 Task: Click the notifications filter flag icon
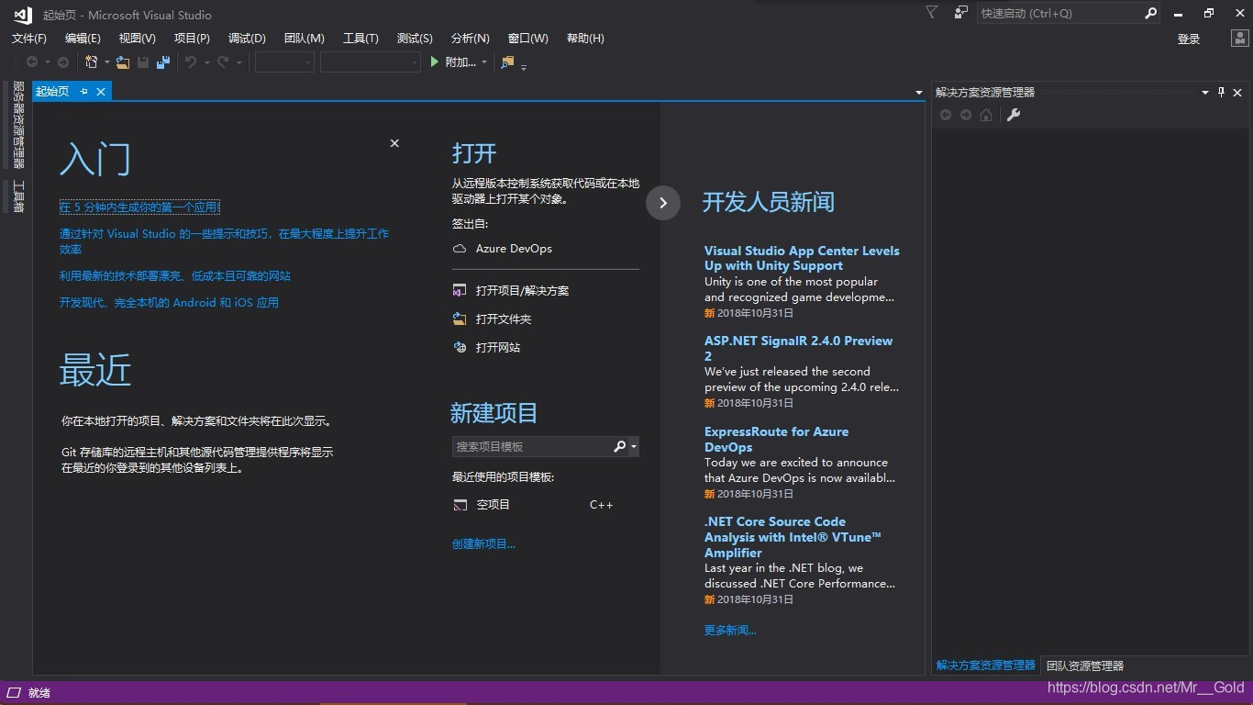point(932,13)
